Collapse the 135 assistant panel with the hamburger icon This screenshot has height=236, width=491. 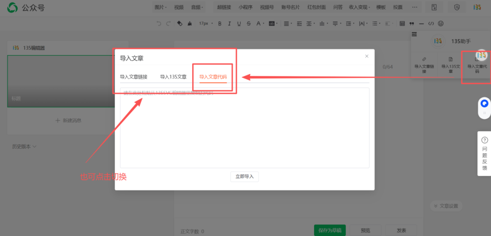pos(414,34)
